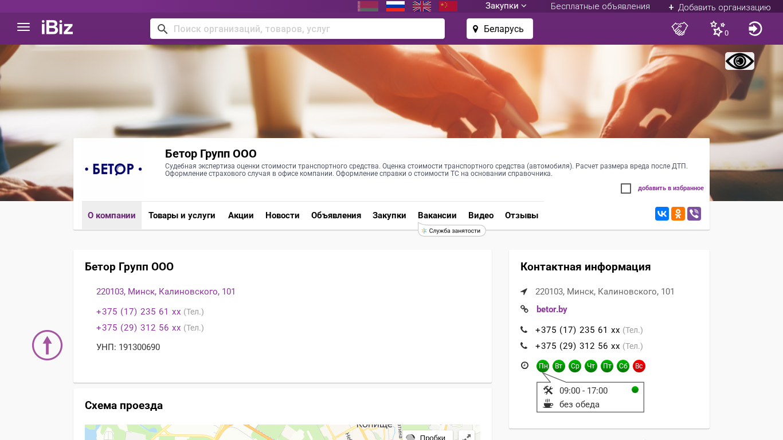
Task: Click the handshake icon in header
Action: point(680,29)
